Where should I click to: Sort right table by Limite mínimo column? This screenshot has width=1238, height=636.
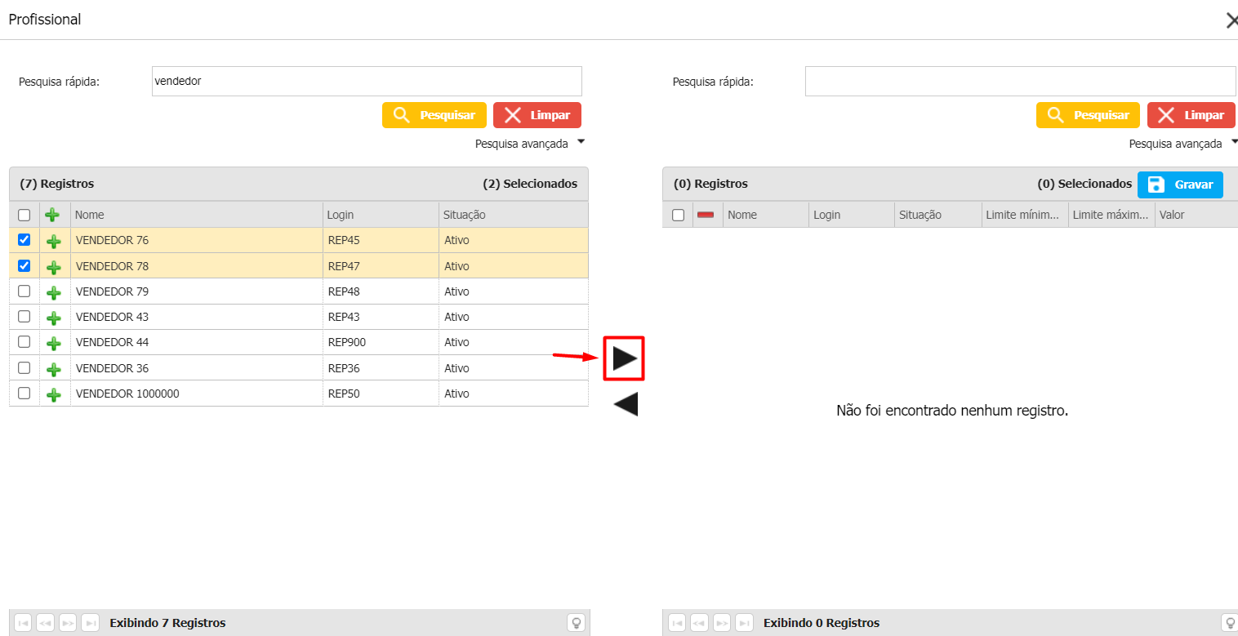tap(1025, 215)
